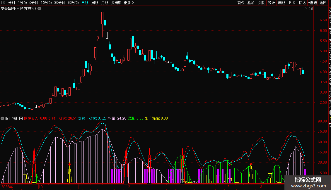This screenshot has height=190, width=331.
Task: Click the 2025年 label on time axis
Action: [x=7, y=186]
